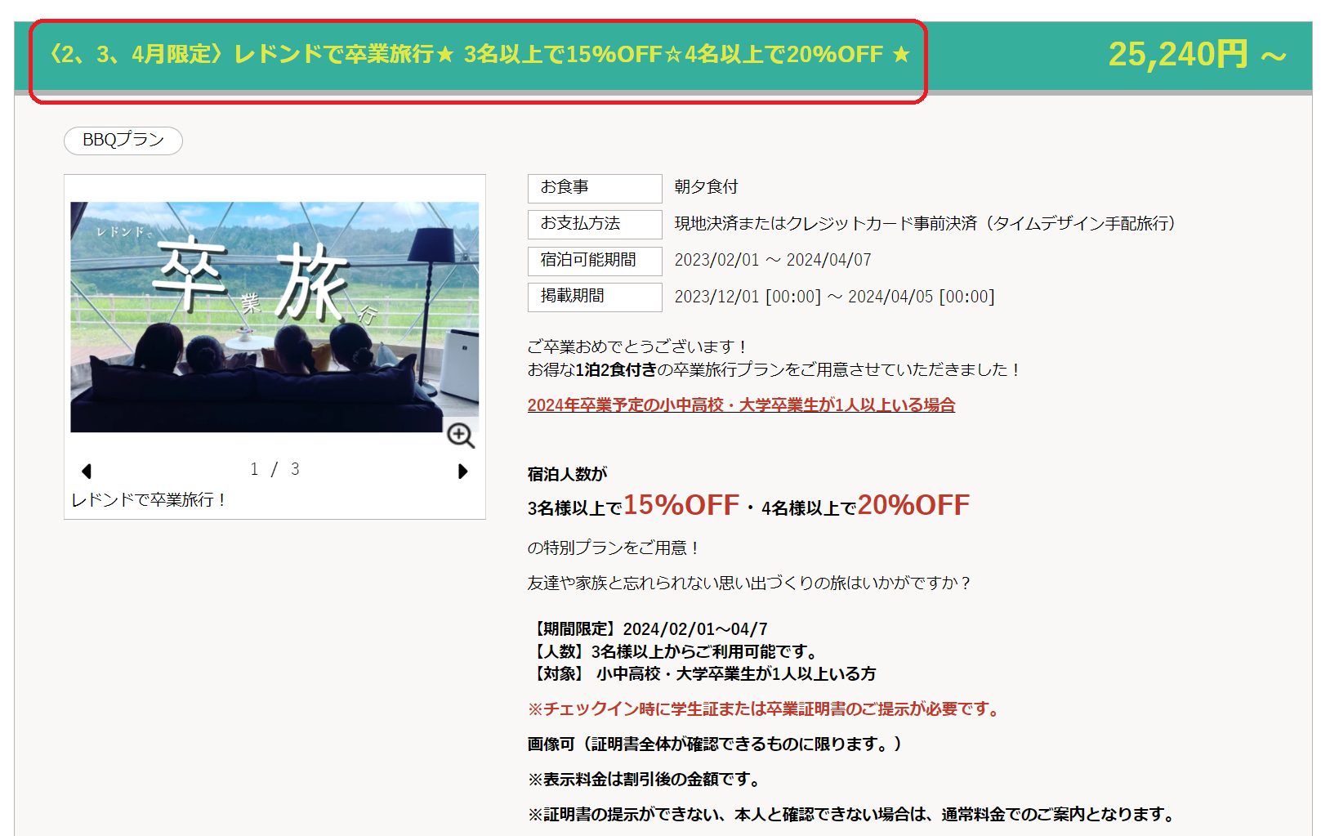
Task: Click the 現地決済 payment method description
Action: [x=924, y=224]
